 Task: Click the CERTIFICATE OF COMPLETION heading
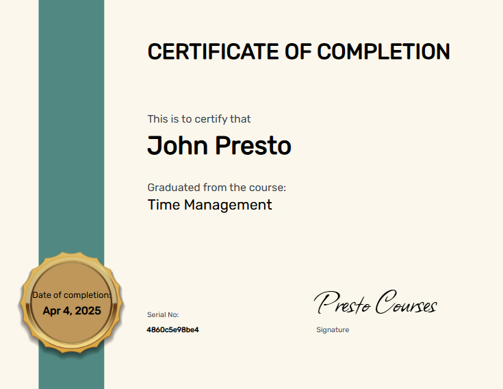[x=298, y=51]
